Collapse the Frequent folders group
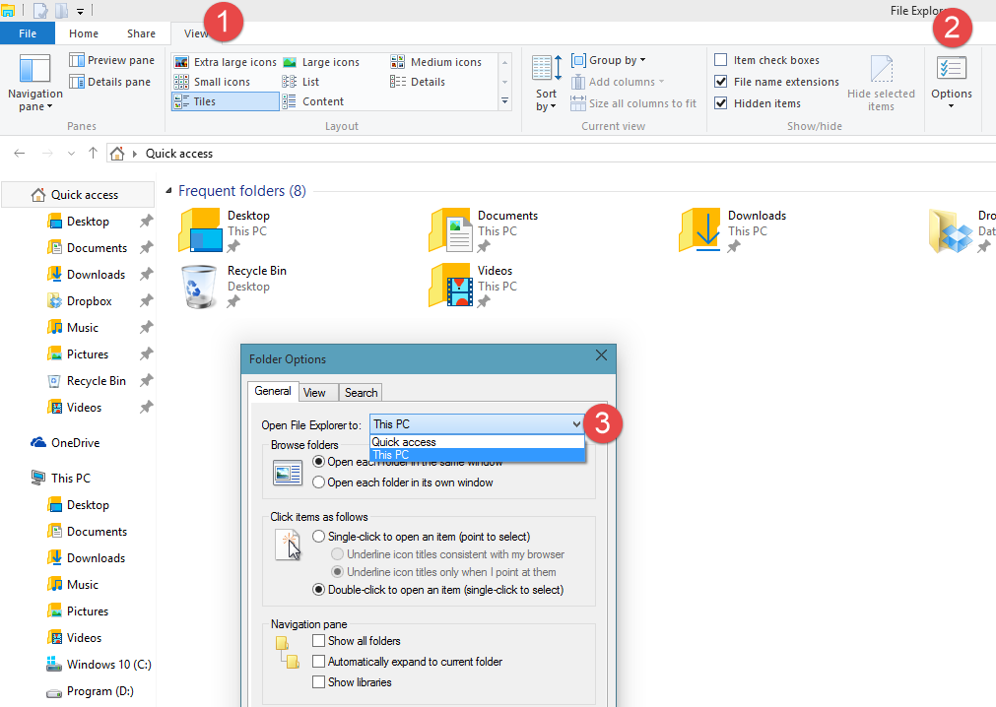This screenshot has height=707, width=996. [168, 191]
